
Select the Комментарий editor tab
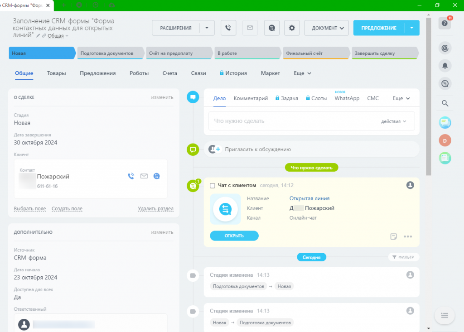click(x=251, y=98)
